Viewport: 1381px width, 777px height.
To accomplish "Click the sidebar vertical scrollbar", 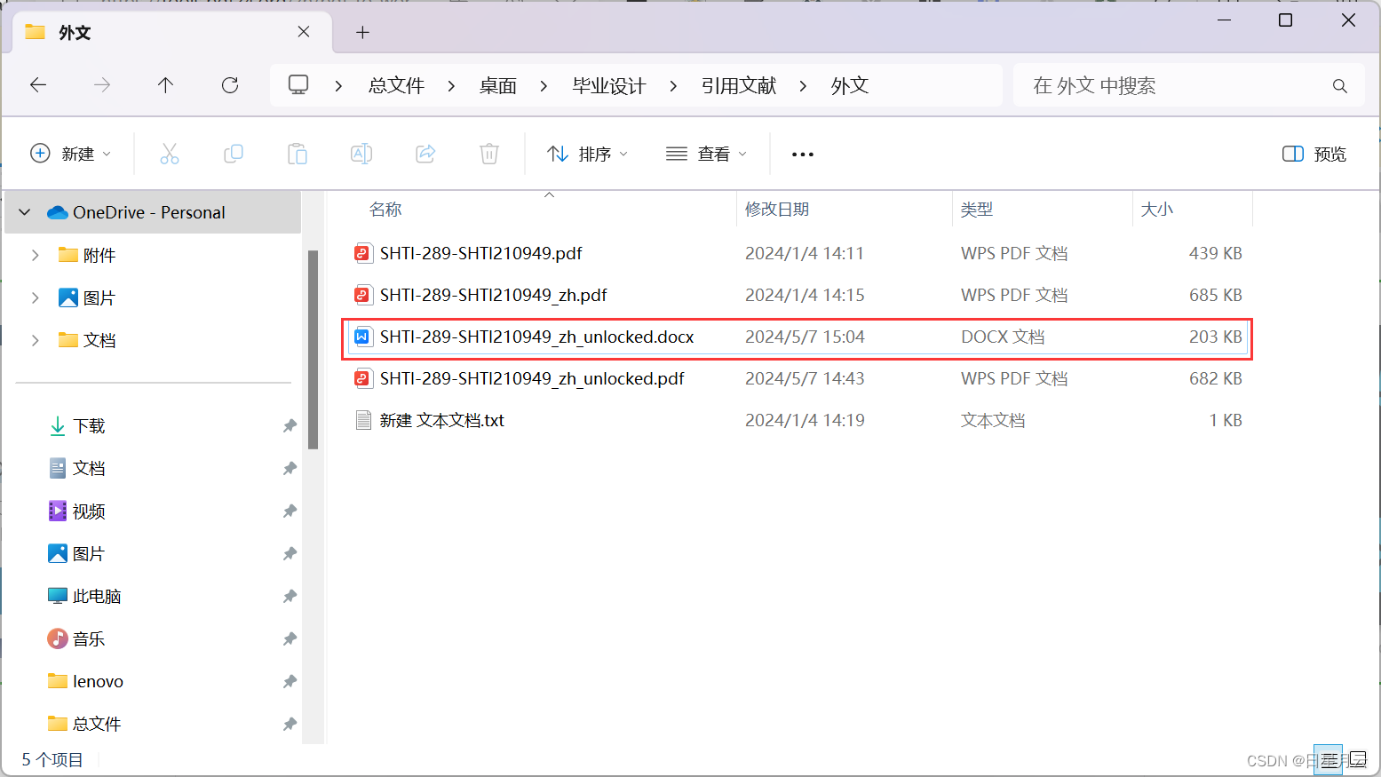I will [313, 349].
